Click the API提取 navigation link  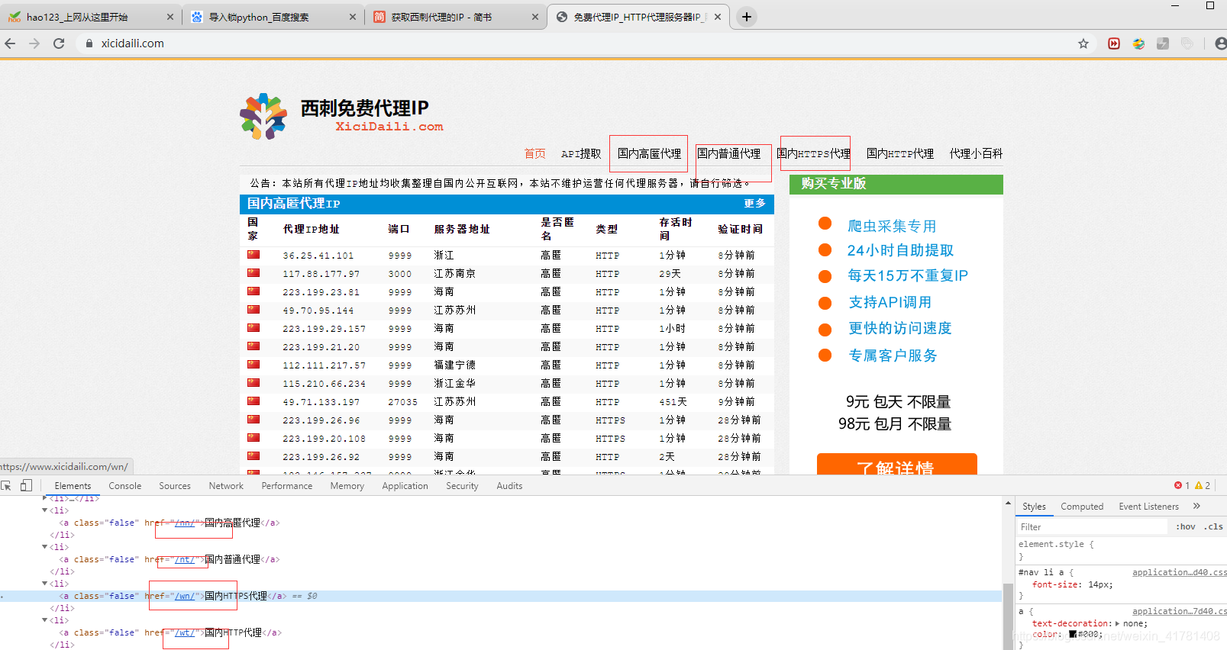point(581,153)
